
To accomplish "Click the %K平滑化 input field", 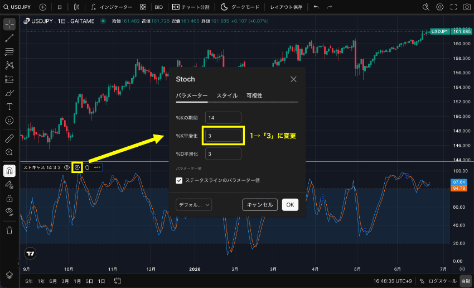I will 223,136.
